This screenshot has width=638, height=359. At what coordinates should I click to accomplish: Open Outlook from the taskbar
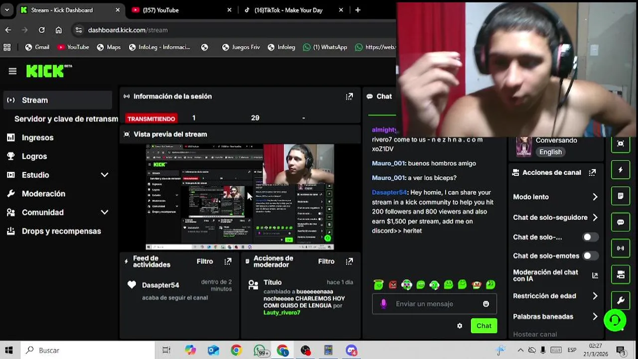[213, 351]
